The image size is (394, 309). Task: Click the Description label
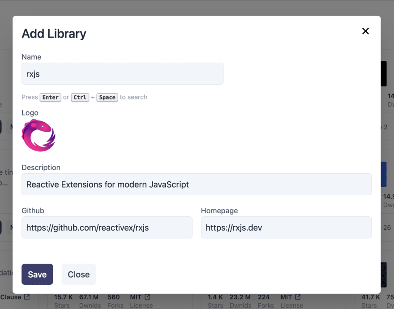point(41,167)
